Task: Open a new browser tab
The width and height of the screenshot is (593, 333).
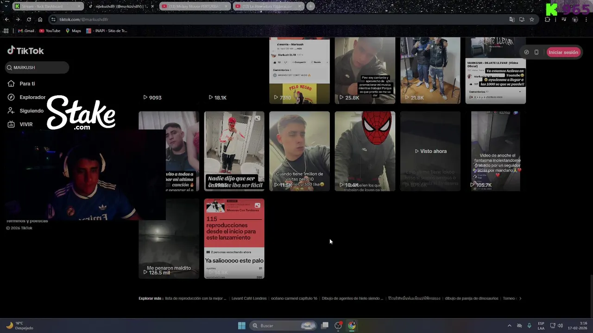Action: (310, 6)
